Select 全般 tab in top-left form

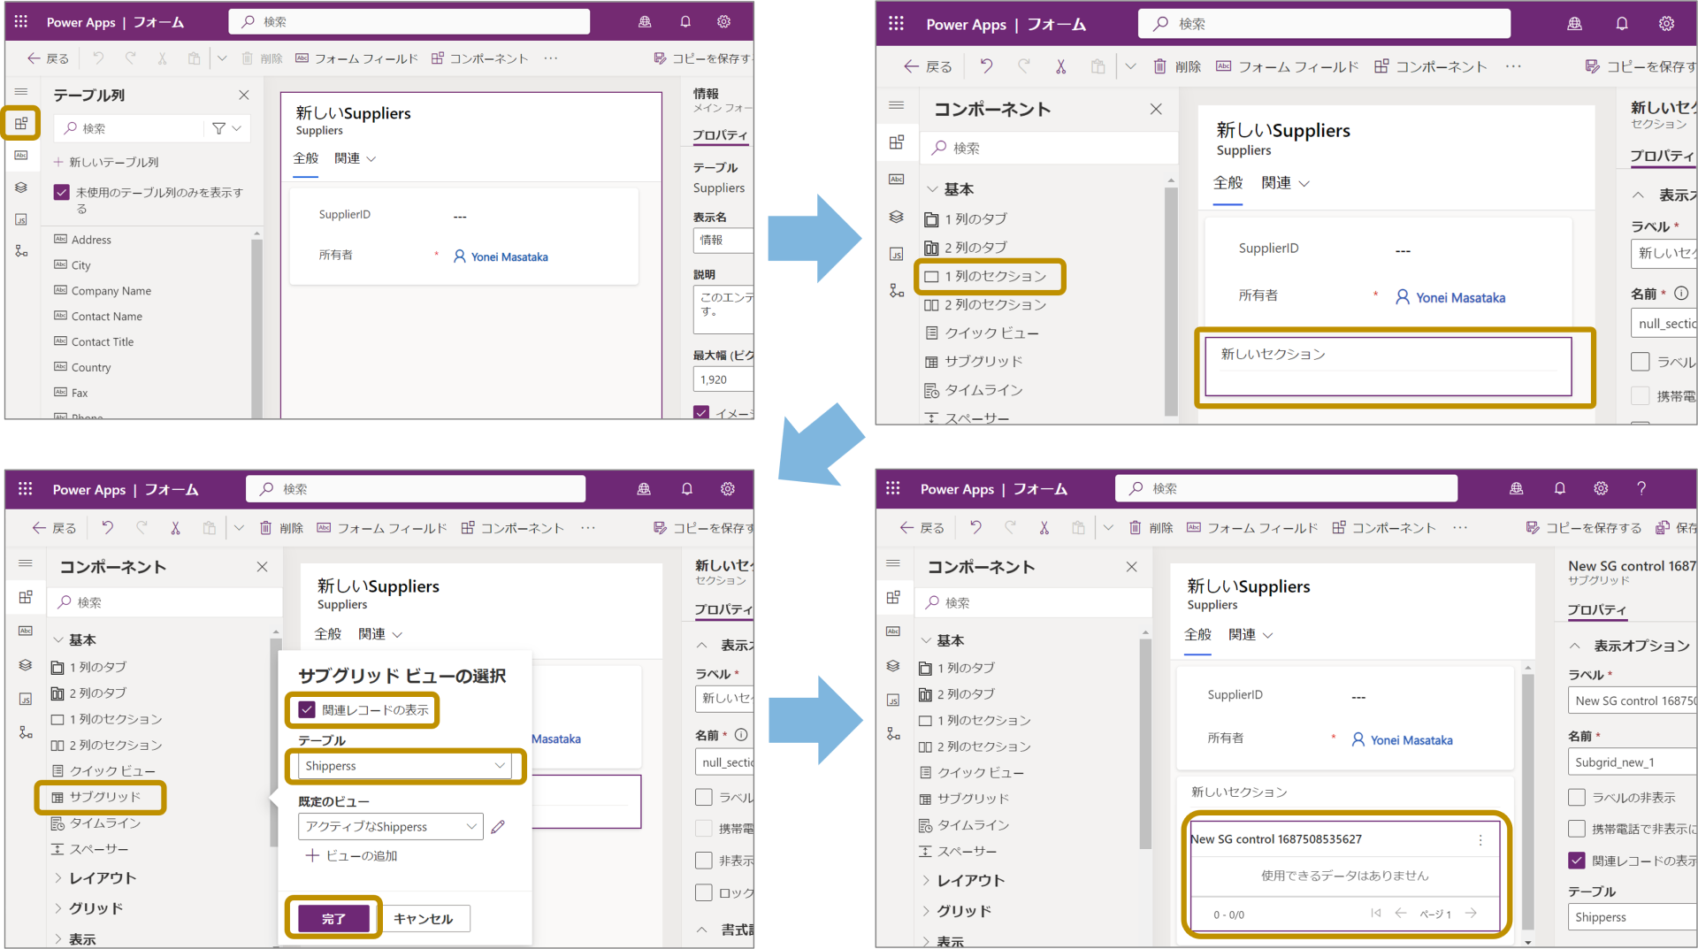pyautogui.click(x=306, y=158)
